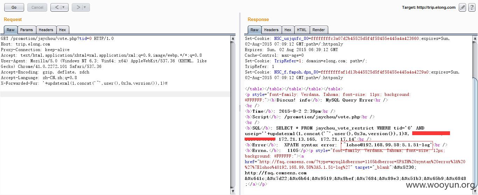478x195 pixels.
Task: Click the 'TripRefer: 1' response header
Action: [259, 67]
